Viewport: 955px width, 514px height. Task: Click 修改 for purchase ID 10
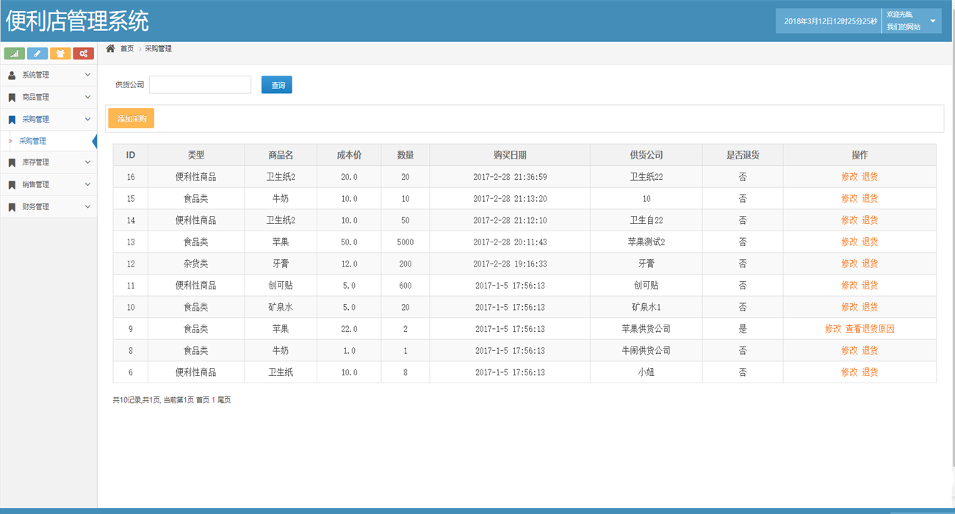point(849,307)
